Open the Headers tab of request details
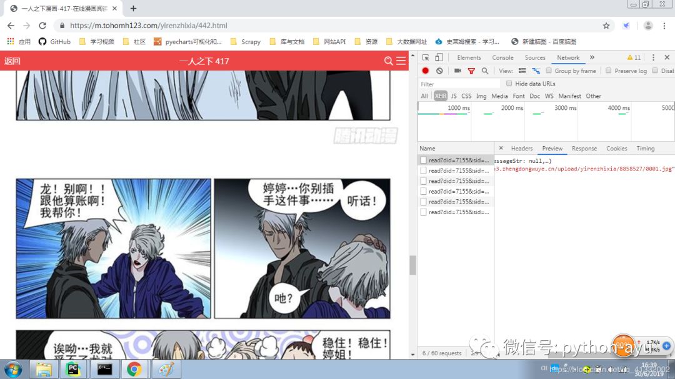675x379 pixels. click(x=522, y=149)
